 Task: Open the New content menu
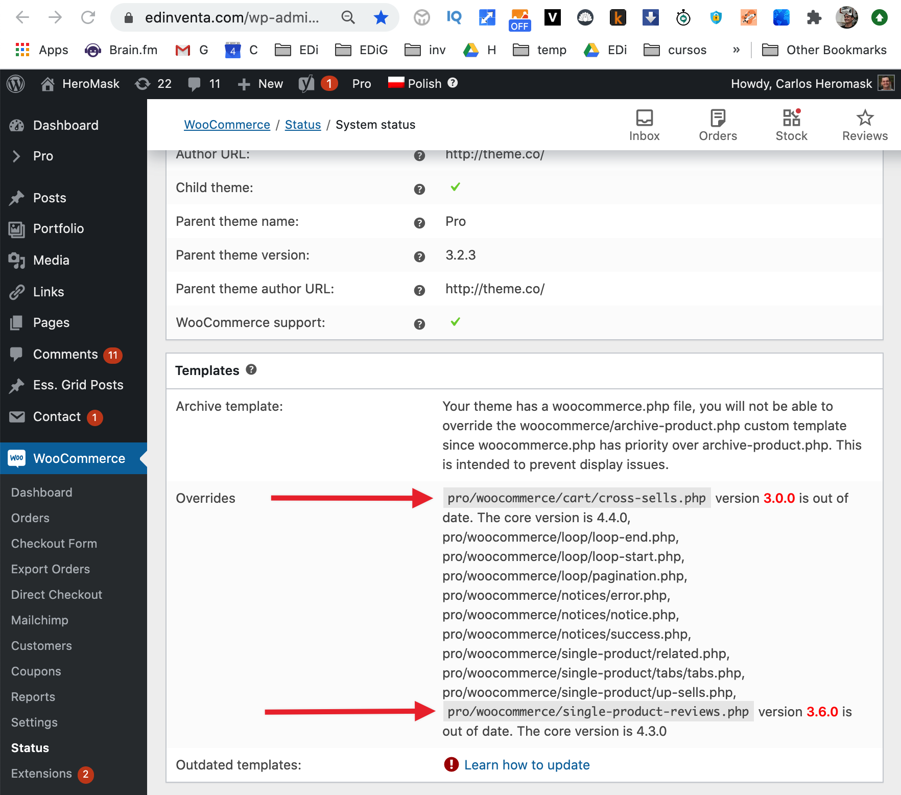click(260, 84)
